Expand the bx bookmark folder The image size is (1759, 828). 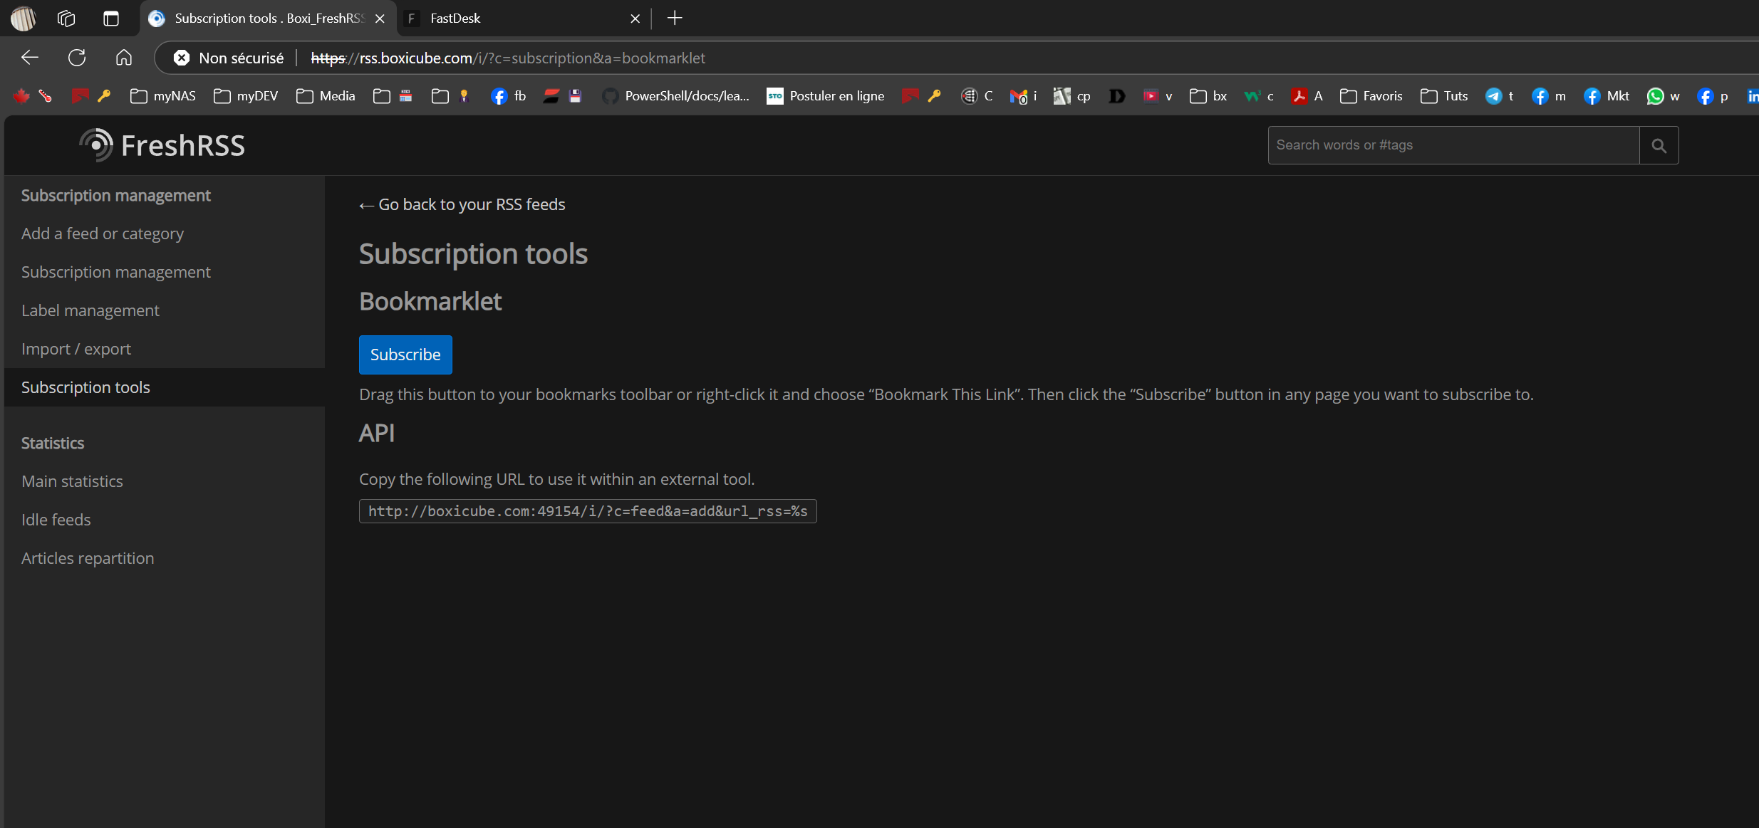point(1208,96)
